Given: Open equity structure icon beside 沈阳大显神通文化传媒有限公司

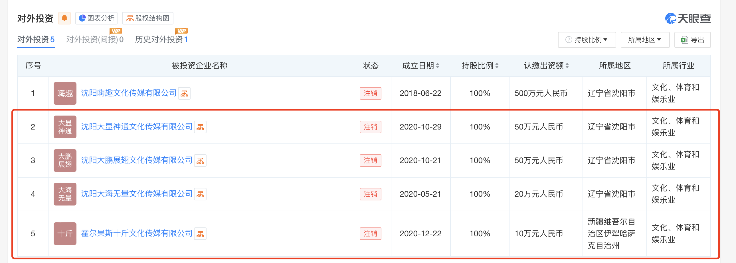Looking at the screenshot, I should pos(200,127).
